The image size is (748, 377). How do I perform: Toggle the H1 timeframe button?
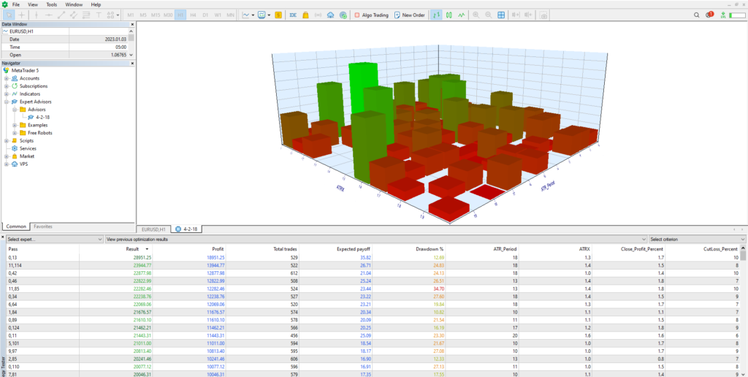(x=180, y=15)
